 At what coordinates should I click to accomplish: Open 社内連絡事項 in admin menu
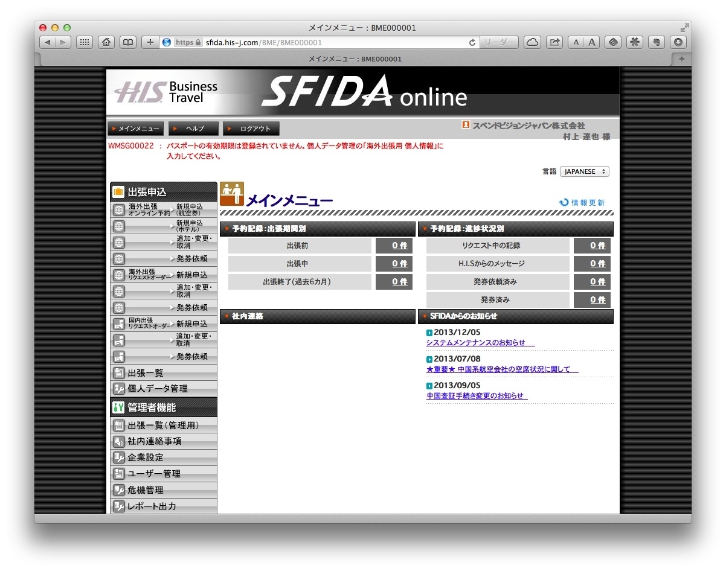164,441
